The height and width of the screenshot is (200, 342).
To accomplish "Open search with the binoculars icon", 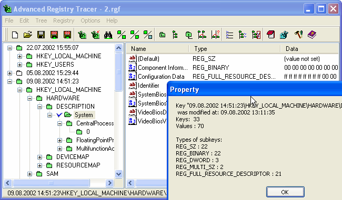I will coord(108,35).
